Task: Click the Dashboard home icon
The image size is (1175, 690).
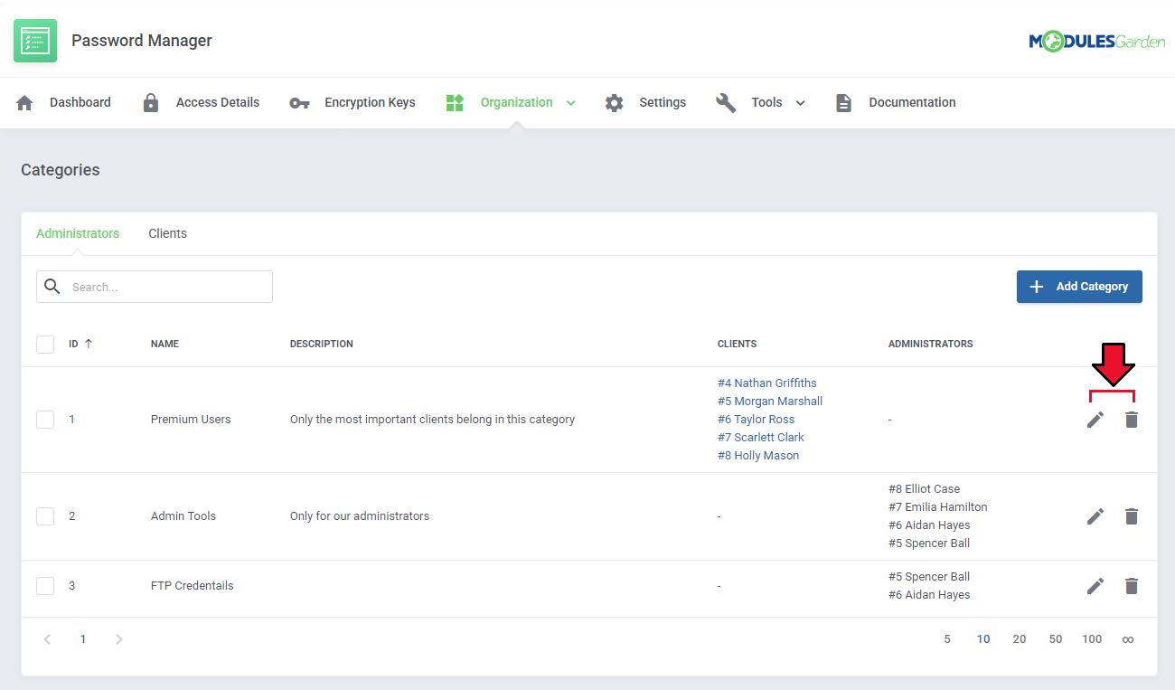Action: pyautogui.click(x=25, y=102)
